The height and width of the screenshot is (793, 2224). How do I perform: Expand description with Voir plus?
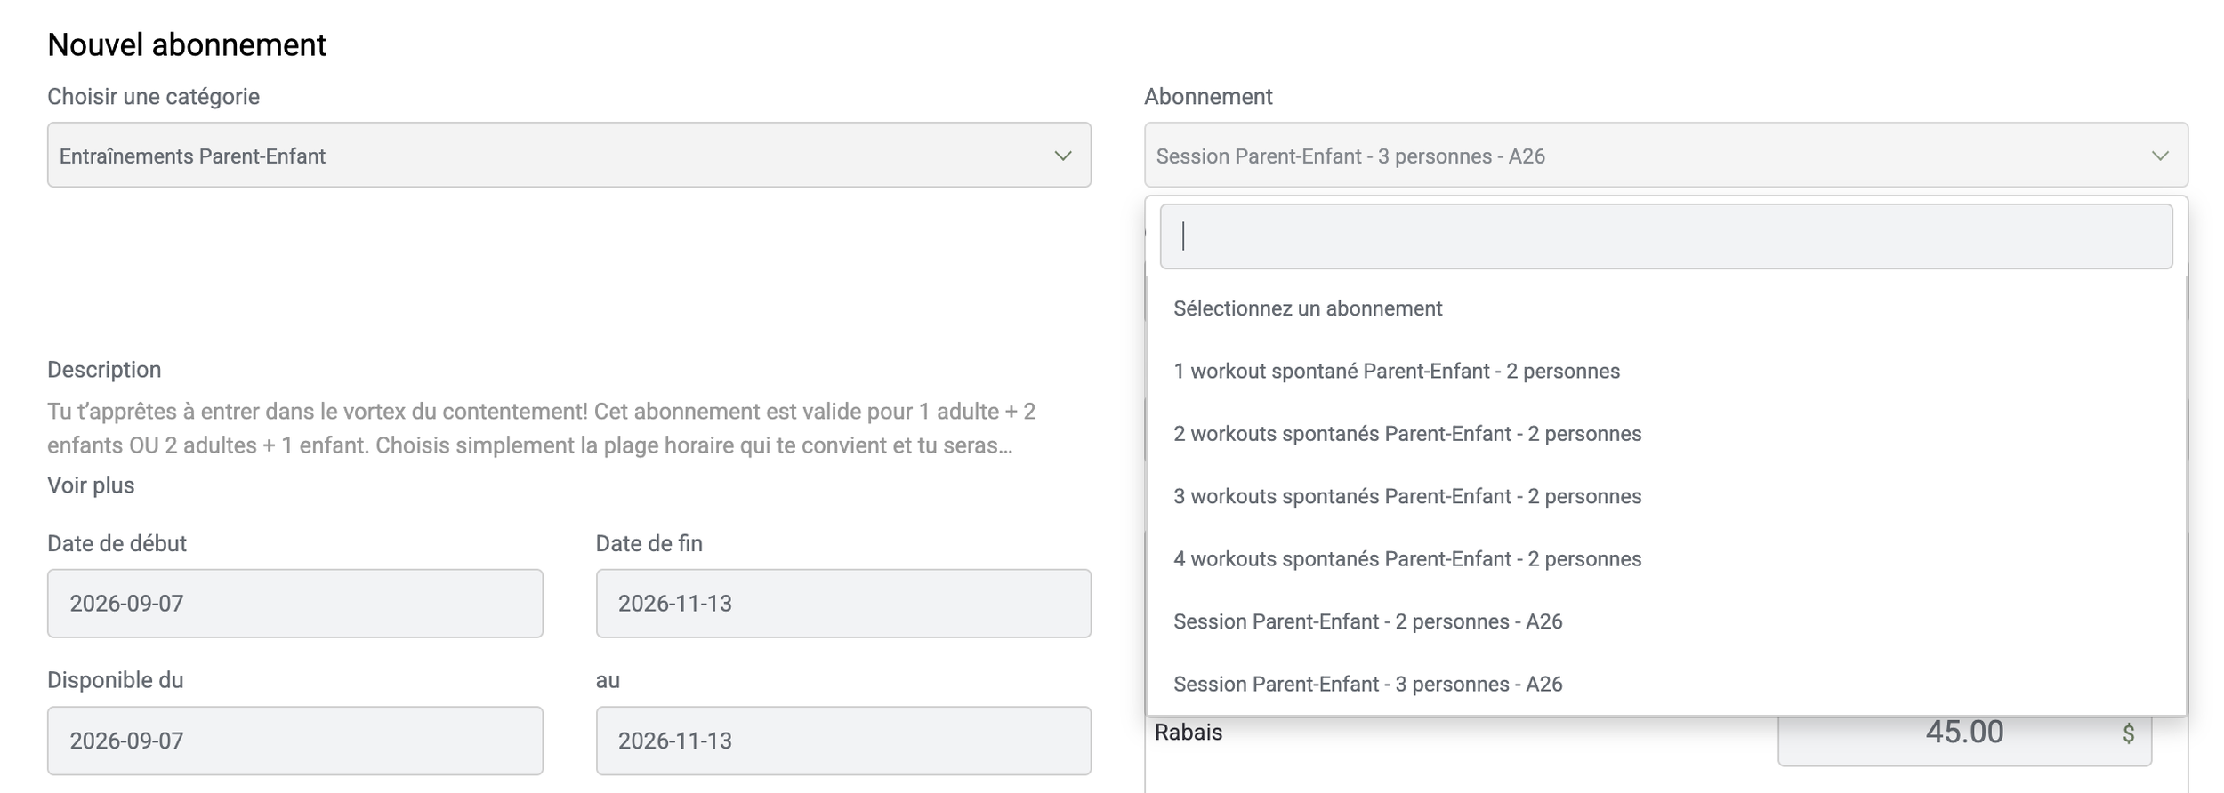point(91,485)
